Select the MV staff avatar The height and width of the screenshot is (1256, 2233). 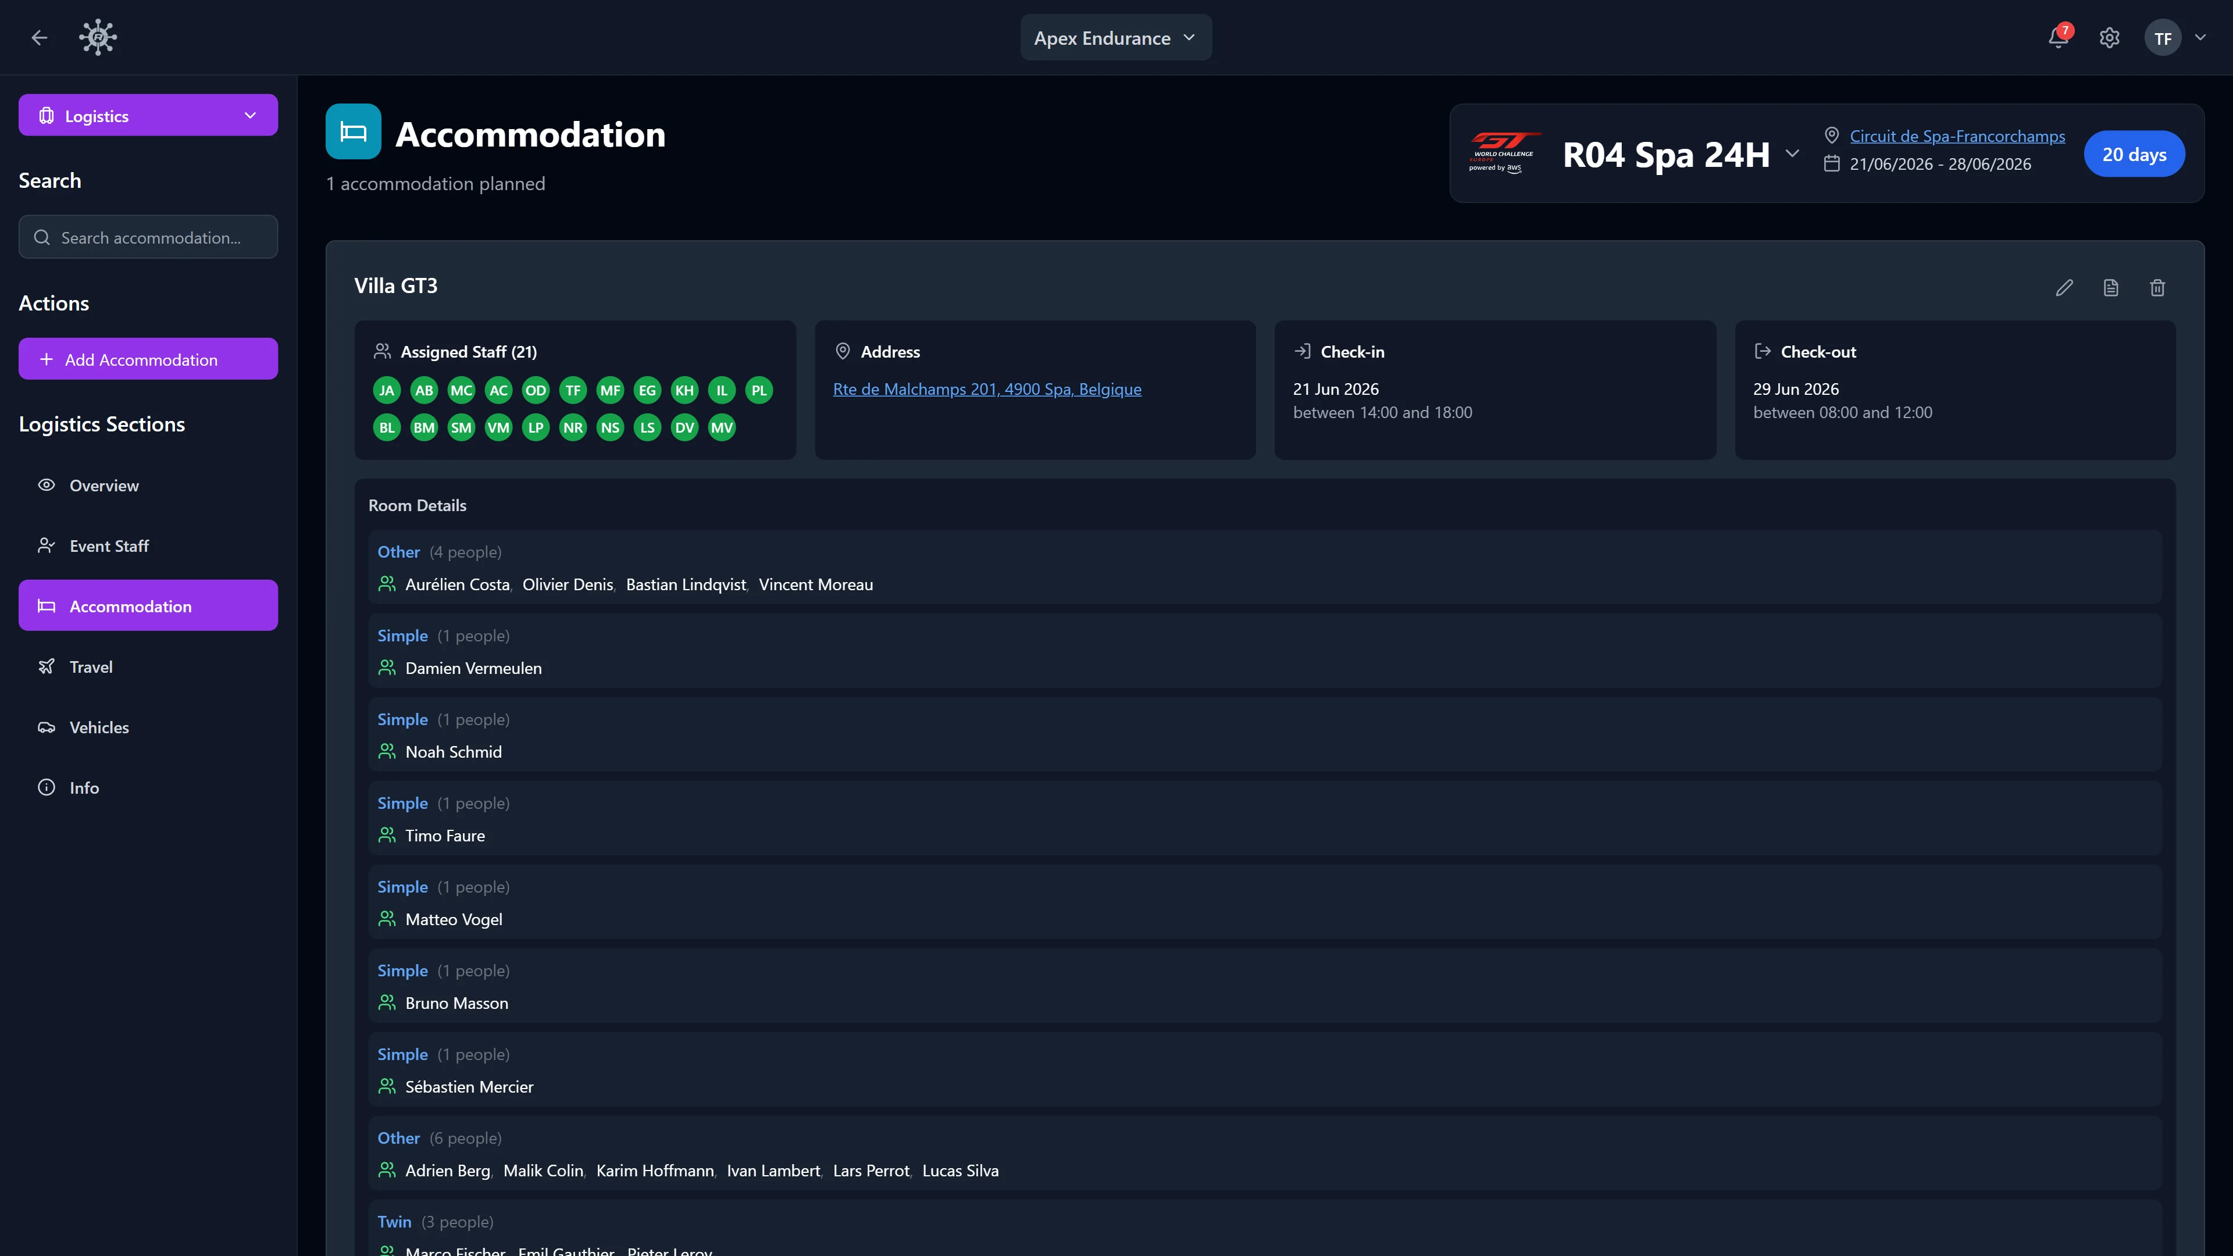coord(722,427)
